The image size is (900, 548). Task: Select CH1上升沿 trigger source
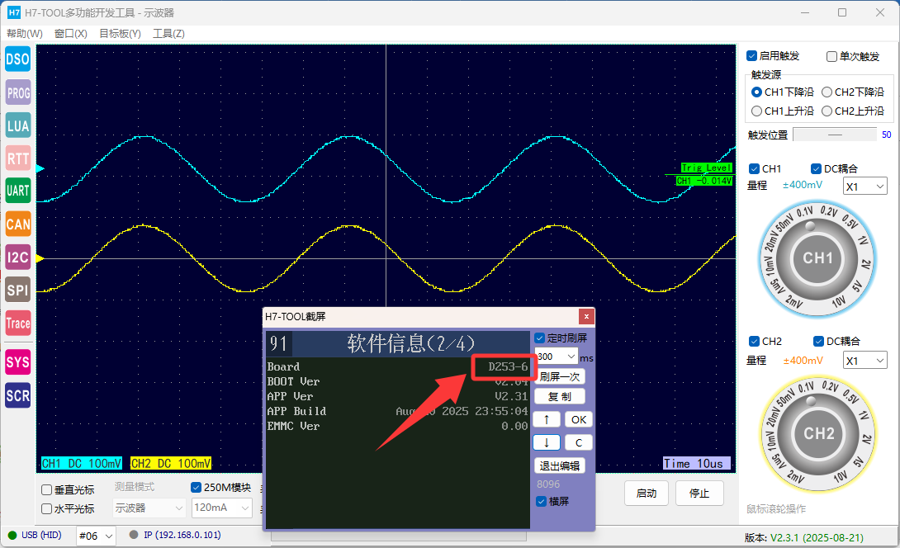coord(756,111)
